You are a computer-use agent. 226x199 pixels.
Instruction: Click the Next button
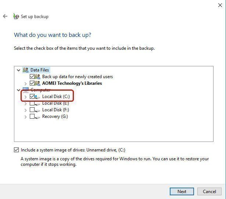(182, 191)
